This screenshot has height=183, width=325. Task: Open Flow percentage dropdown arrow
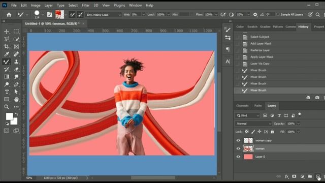pyautogui.click(x=216, y=15)
